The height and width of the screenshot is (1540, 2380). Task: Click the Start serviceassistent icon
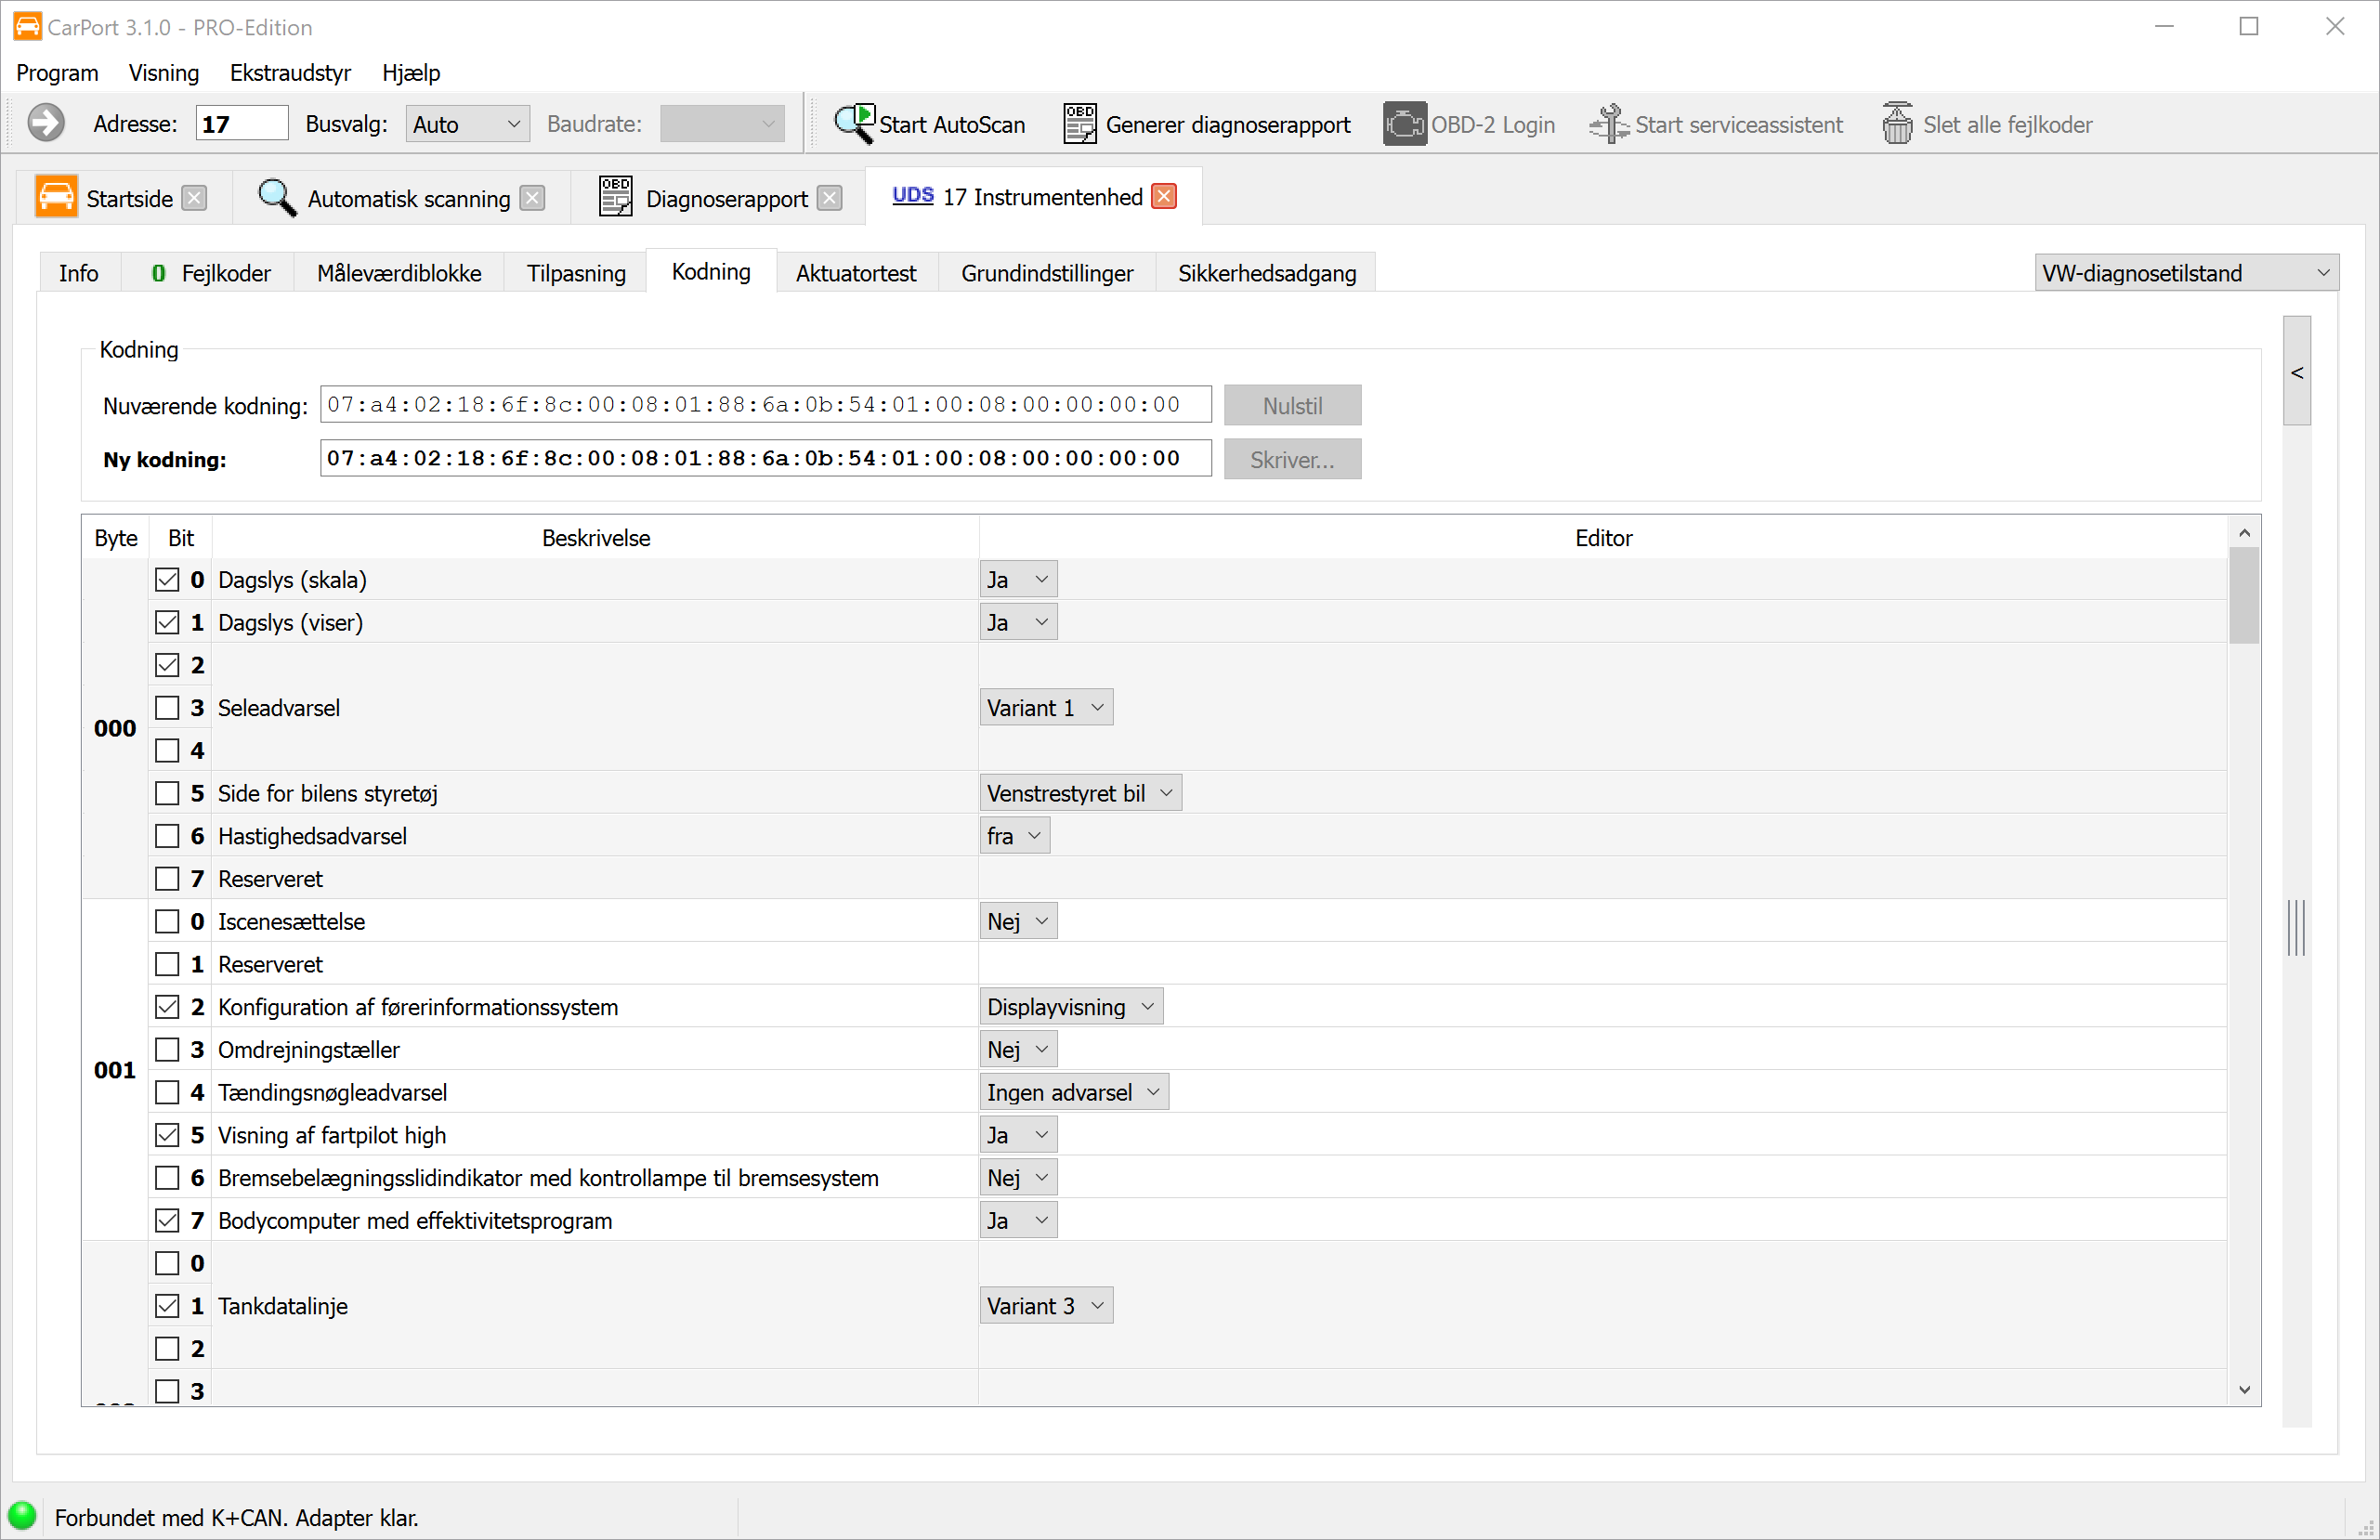tap(1608, 124)
